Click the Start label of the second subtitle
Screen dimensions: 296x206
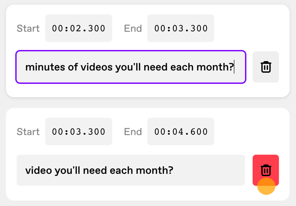[28, 132]
